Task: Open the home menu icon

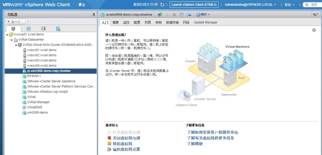Action: pos(81,5)
